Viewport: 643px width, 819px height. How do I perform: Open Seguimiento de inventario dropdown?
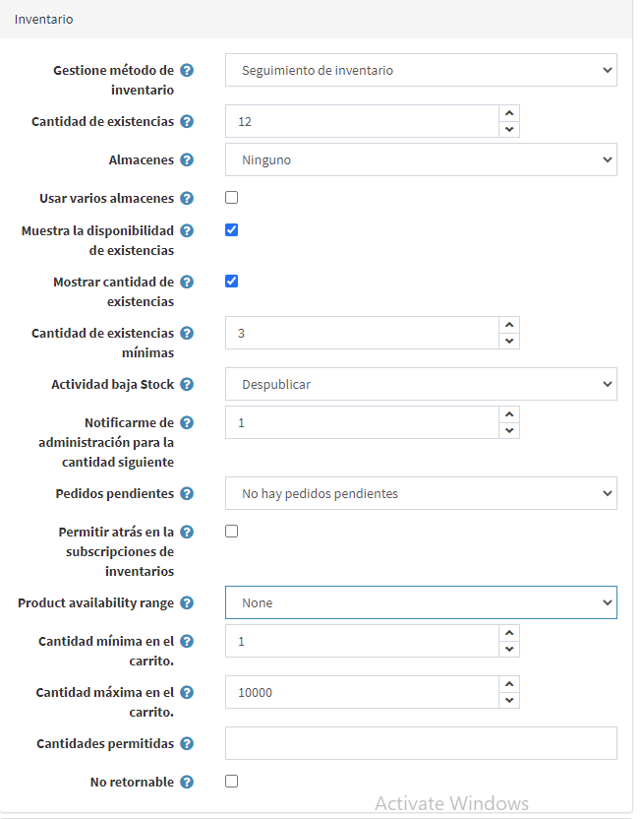(x=421, y=70)
